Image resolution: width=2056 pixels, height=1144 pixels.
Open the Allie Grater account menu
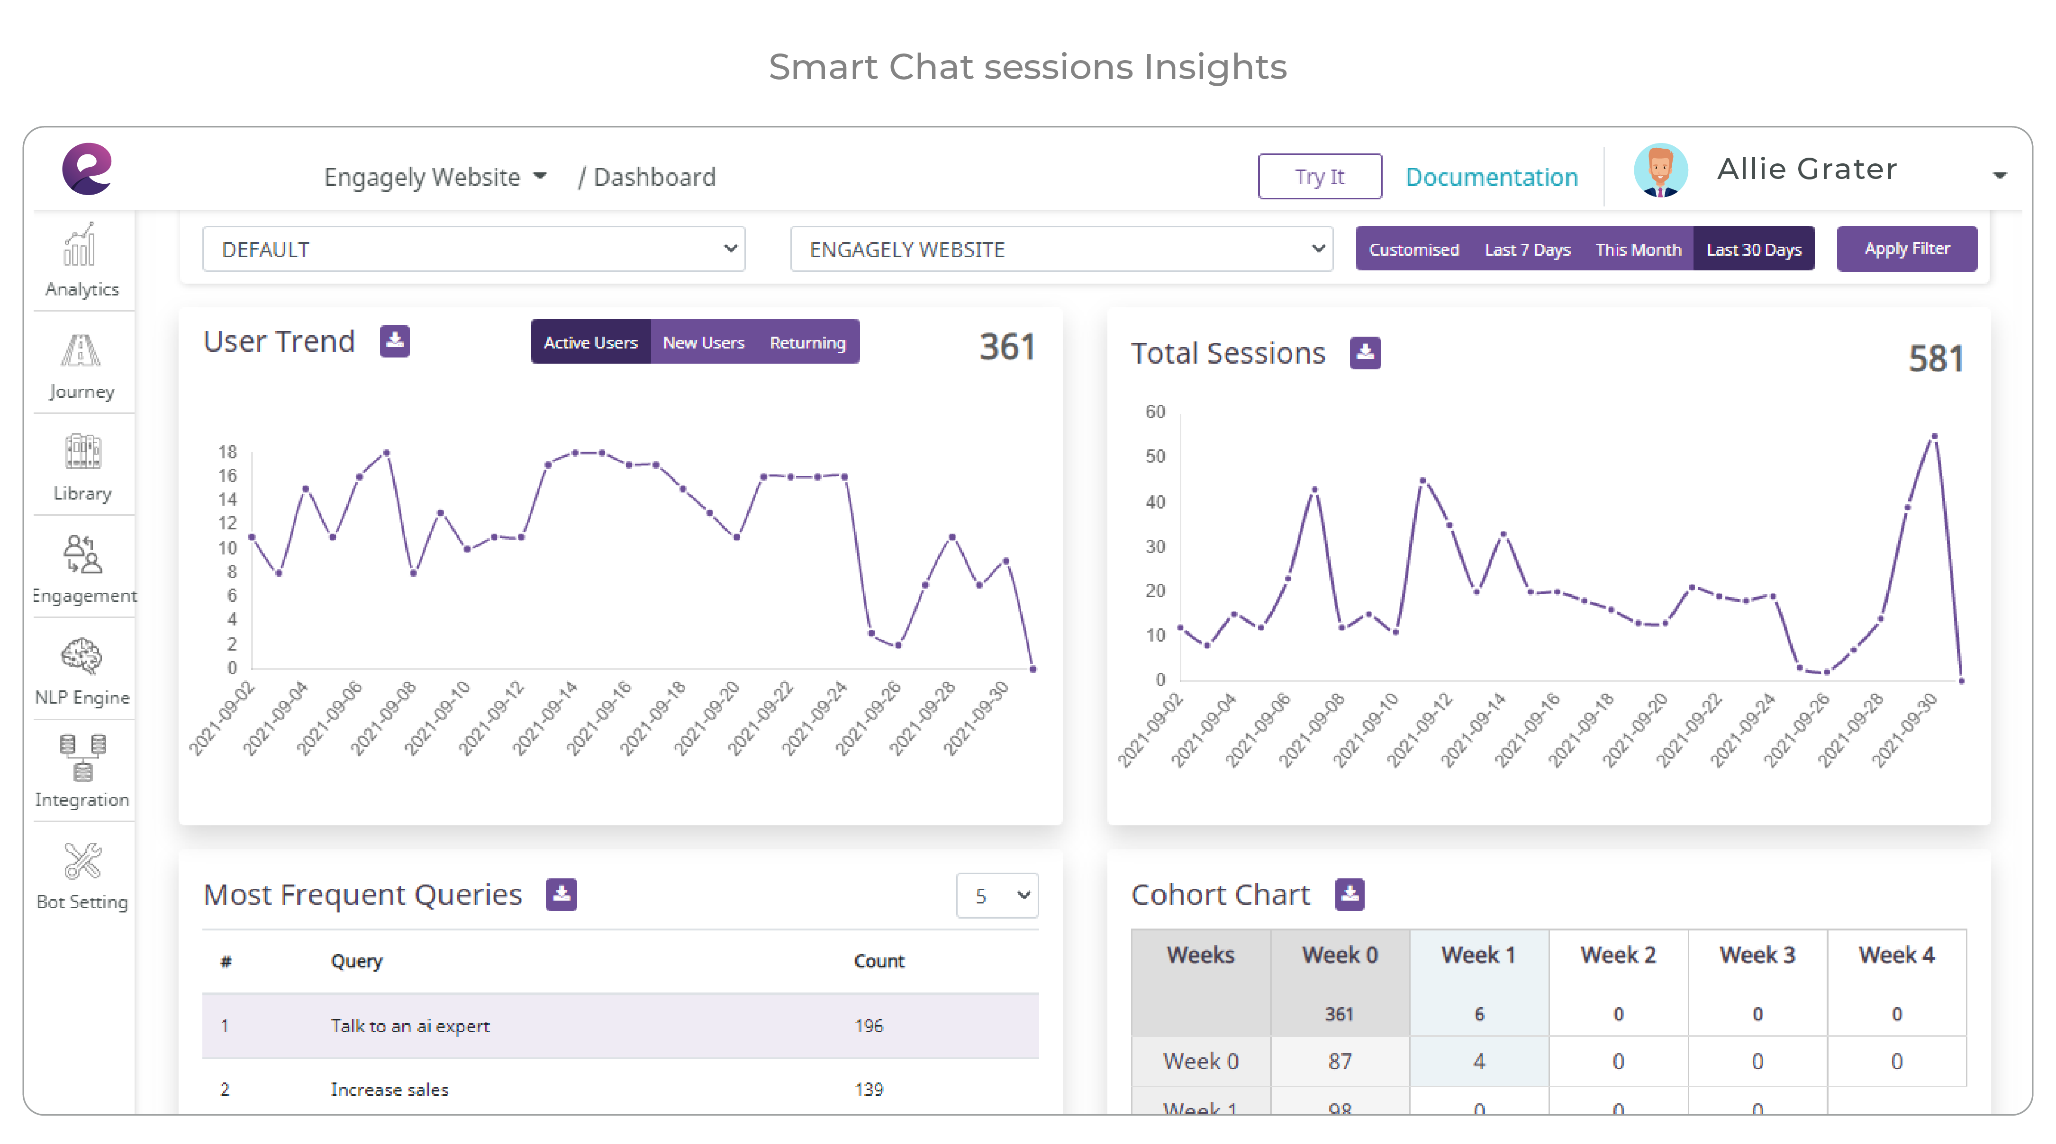1807,168
